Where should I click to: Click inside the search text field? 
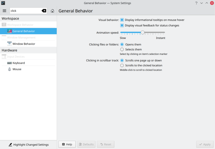tap(26, 11)
